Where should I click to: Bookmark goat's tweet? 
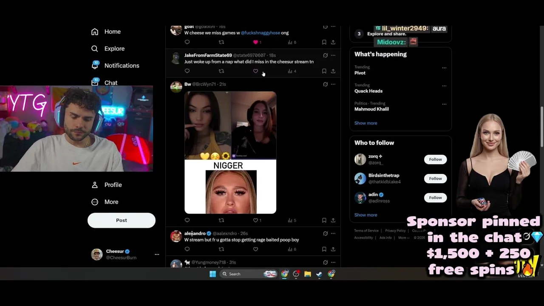324,42
